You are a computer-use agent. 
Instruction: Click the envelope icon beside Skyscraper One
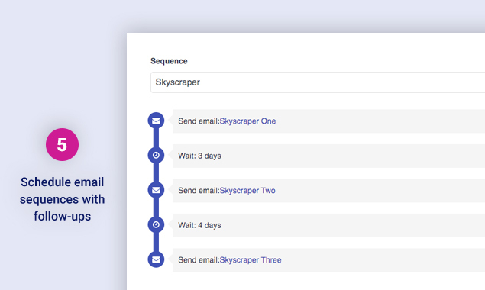pyautogui.click(x=156, y=121)
